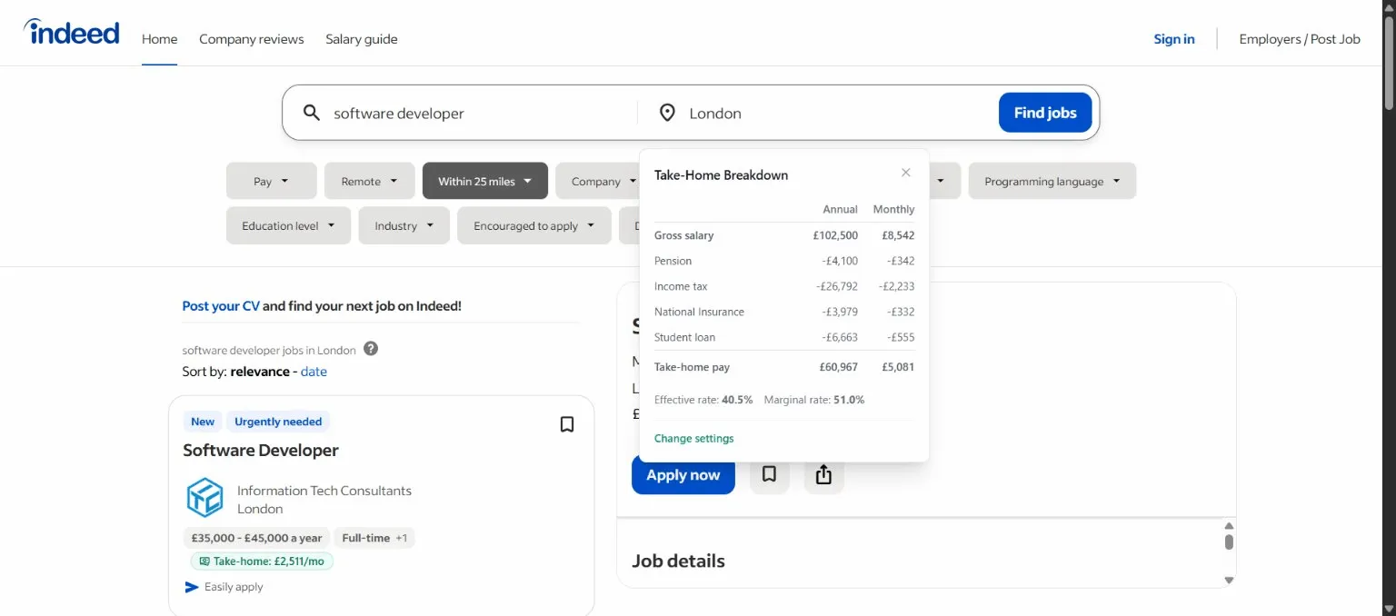Viewport: 1396px width, 616px height.
Task: Open the Remote filter dropdown
Action: 369,181
